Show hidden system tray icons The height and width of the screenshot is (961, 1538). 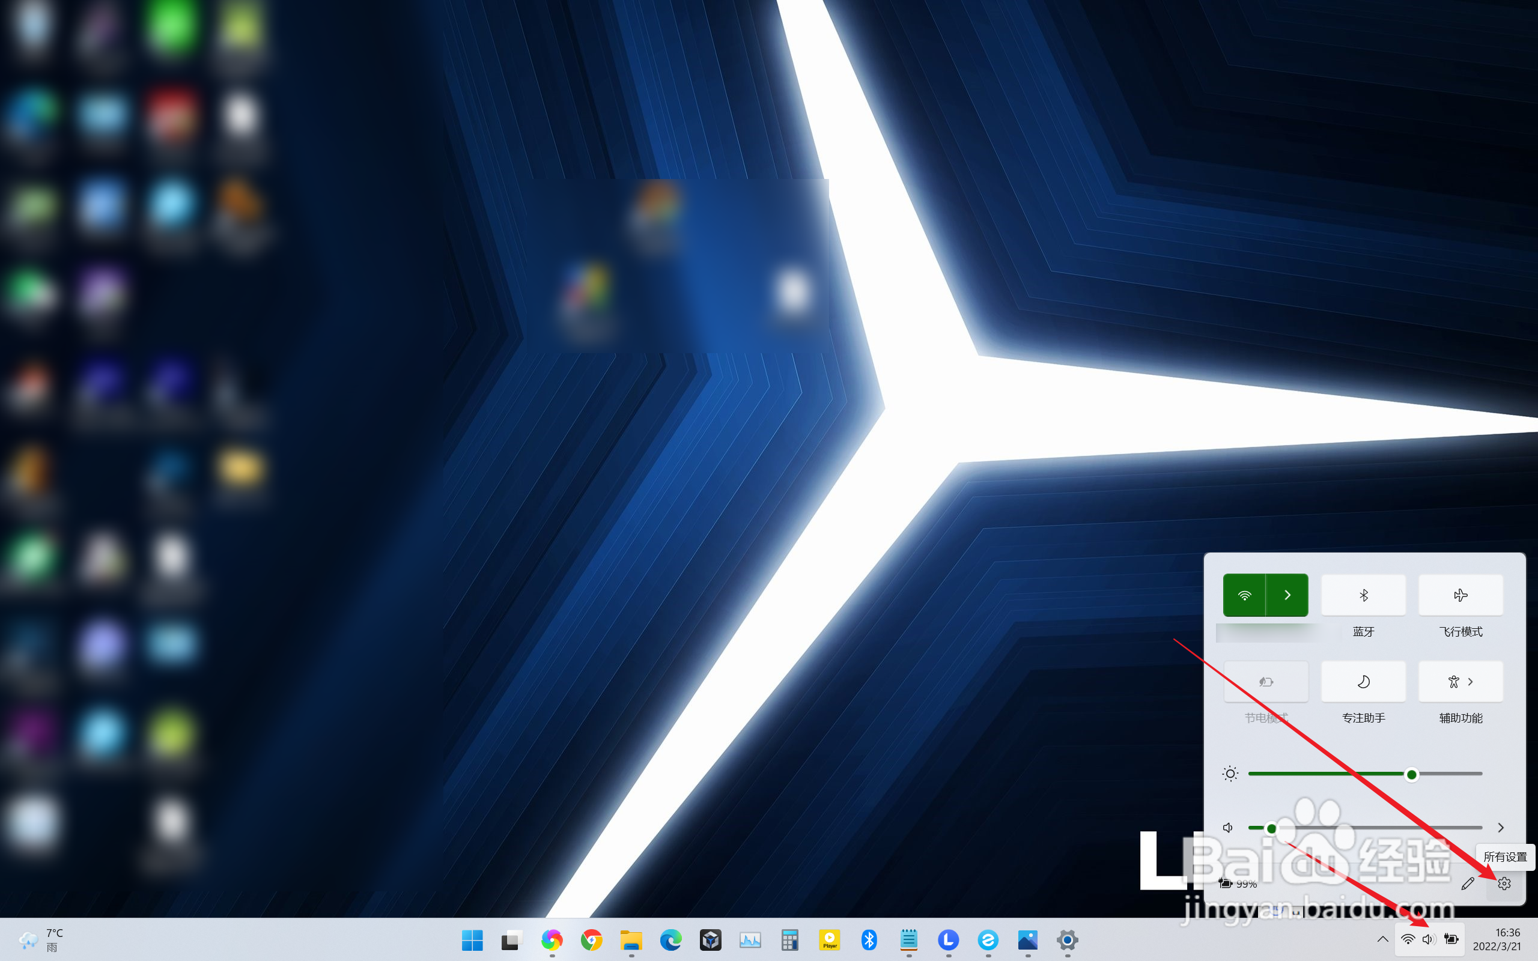(1382, 939)
